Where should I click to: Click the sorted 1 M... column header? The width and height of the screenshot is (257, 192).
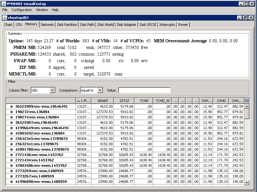click(83, 101)
